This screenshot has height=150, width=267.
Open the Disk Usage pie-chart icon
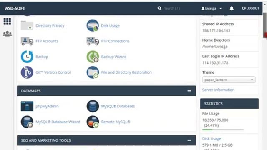[93, 25]
